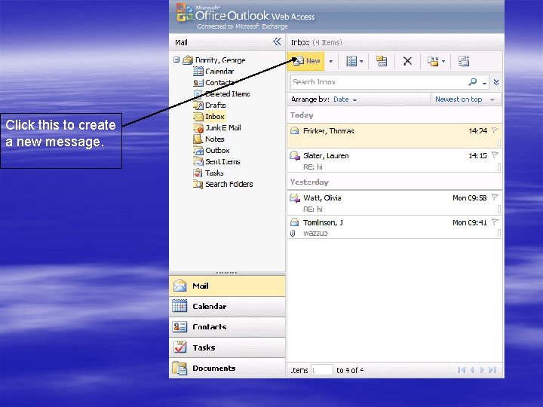Open message from Fricker, Thomas

pyautogui.click(x=394, y=136)
